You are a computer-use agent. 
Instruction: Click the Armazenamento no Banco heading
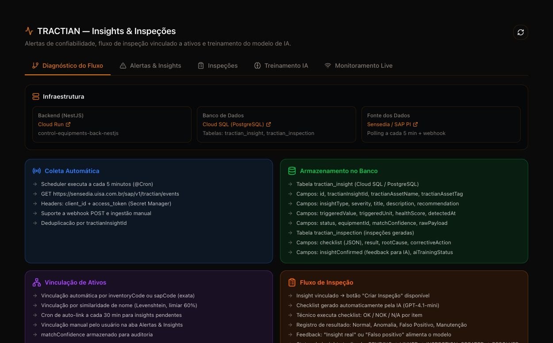tap(339, 171)
